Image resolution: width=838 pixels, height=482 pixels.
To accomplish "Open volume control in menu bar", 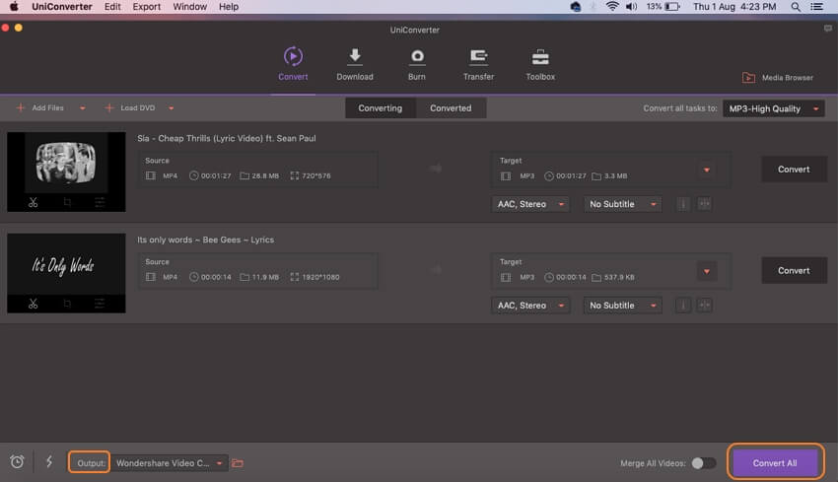I will point(632,7).
